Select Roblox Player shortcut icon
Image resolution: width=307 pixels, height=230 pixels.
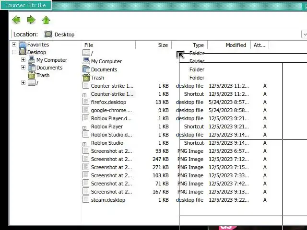(x=84, y=128)
